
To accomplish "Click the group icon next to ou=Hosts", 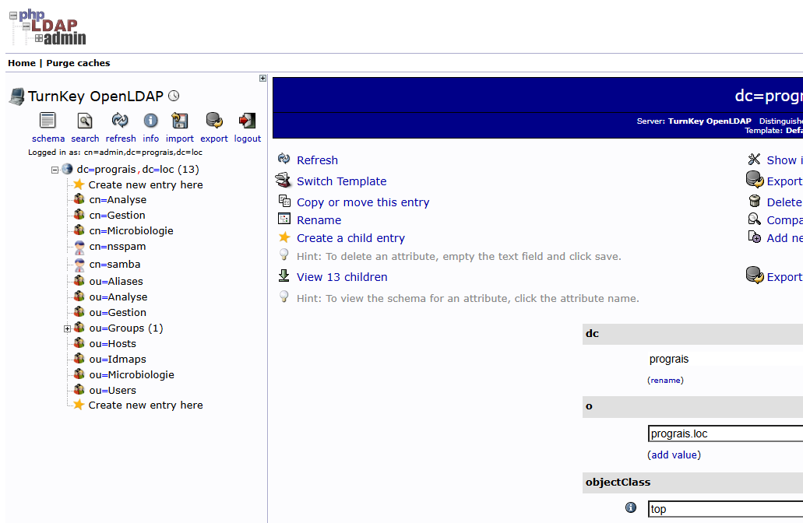I will (x=79, y=343).
